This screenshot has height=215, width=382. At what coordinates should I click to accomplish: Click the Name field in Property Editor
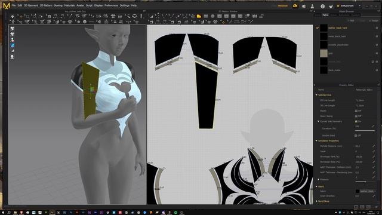365,90
